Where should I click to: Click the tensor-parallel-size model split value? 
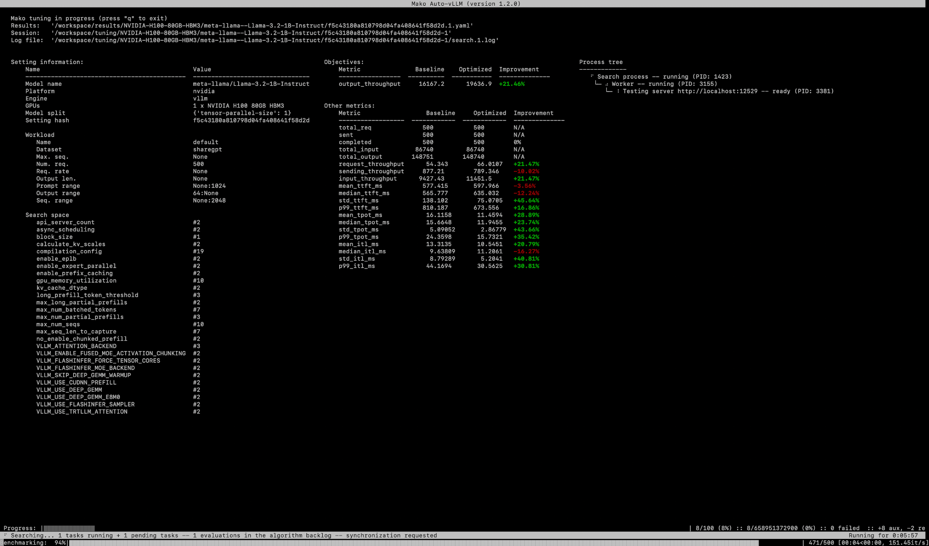pyautogui.click(x=242, y=113)
